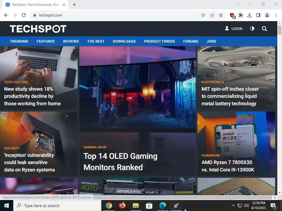
Task: Click the volume speaker tray icon
Action: [x=246, y=206]
